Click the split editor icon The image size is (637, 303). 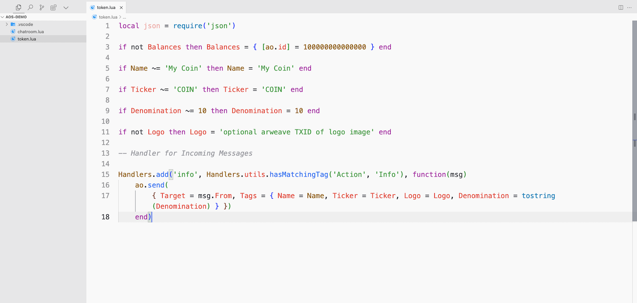point(621,7)
